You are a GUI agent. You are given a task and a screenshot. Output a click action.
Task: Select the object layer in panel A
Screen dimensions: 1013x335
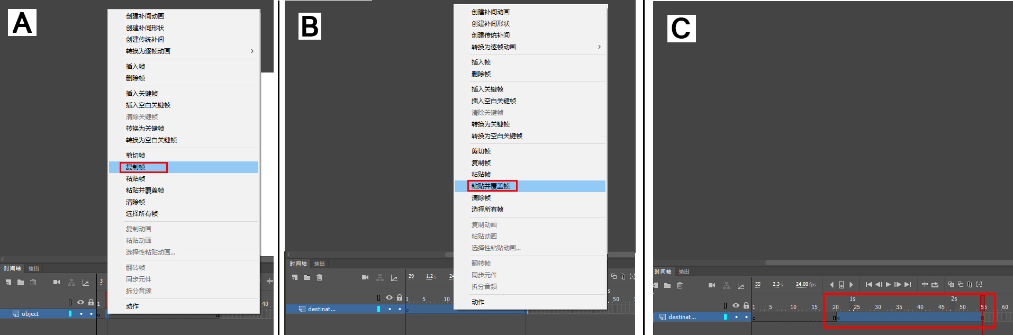pyautogui.click(x=48, y=314)
